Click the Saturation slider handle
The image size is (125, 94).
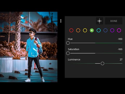tap(68, 53)
